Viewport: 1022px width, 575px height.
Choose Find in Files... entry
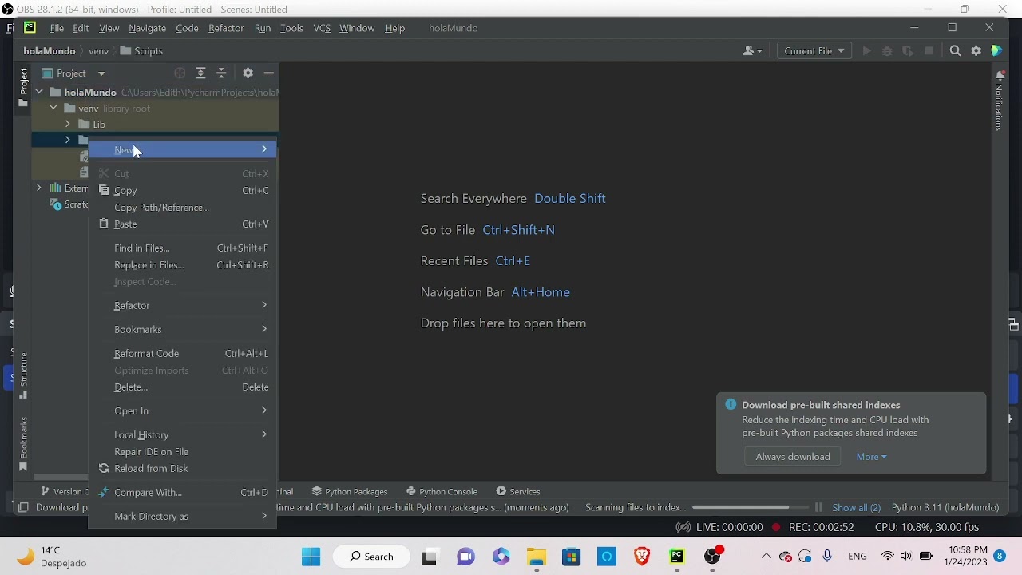[x=183, y=248]
